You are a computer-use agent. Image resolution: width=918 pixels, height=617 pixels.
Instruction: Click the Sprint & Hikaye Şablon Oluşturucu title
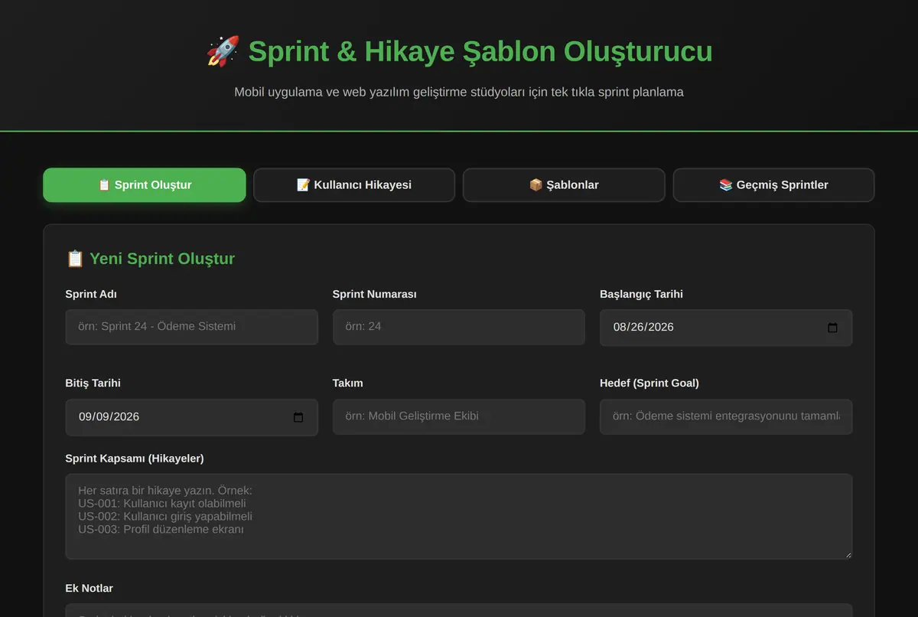click(x=480, y=51)
